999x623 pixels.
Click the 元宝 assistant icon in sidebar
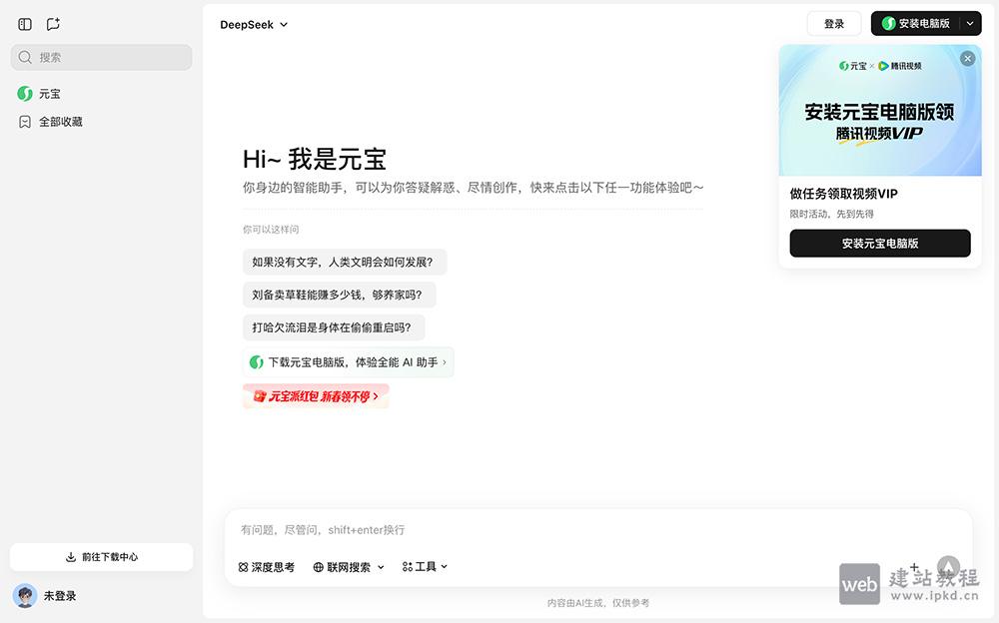pyautogui.click(x=24, y=93)
